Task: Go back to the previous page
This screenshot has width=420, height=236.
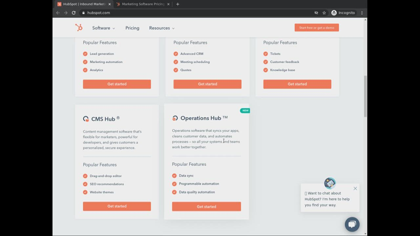Action: (58, 13)
